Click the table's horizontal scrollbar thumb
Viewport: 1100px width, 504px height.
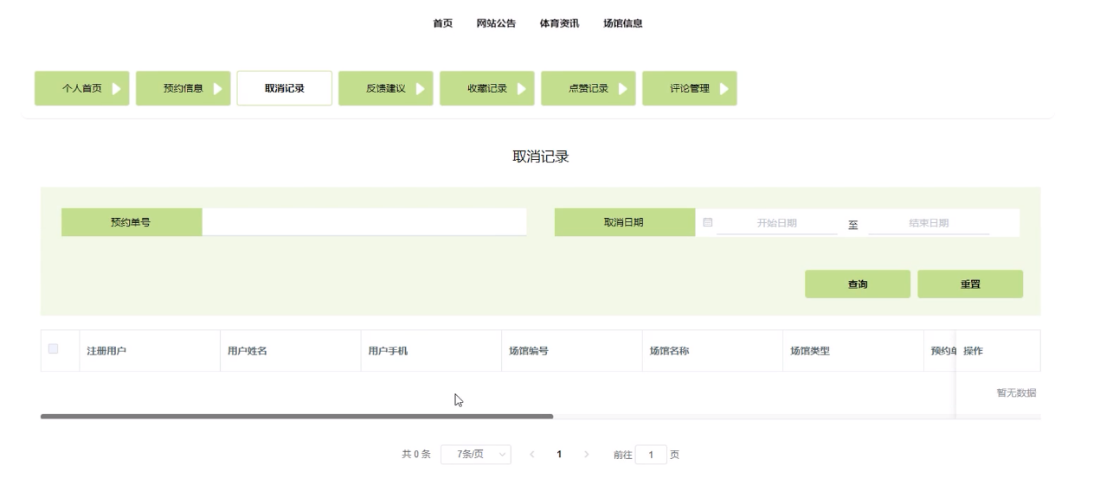click(x=297, y=417)
